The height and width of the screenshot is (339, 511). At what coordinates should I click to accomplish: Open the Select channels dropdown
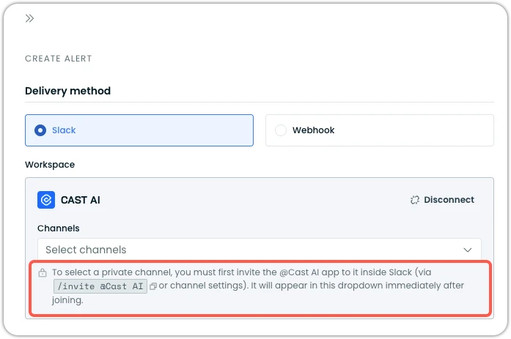coord(260,250)
